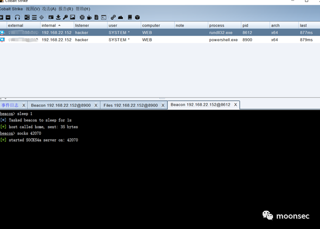Screen dimensions: 320x229
Task: Sort by the pid column header
Action: (255, 25)
